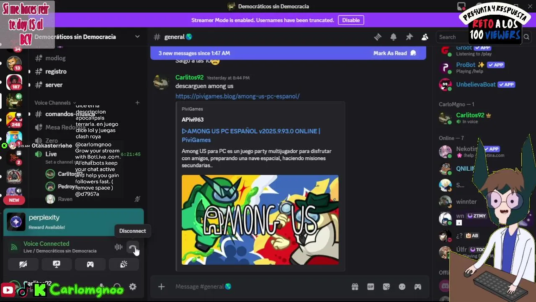536x302 pixels.
Task: Show pinned messages with the pin icon
Action: click(409, 37)
